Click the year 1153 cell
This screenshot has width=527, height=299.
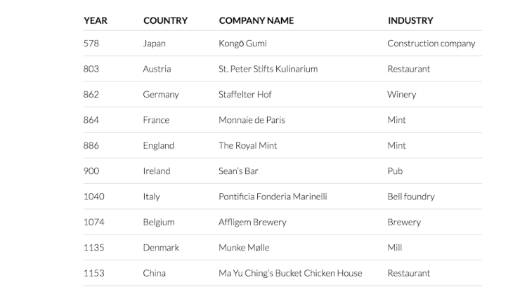[93, 273]
